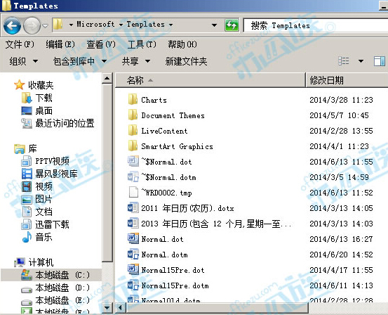Select the Normal.dot template file

[x=162, y=239]
